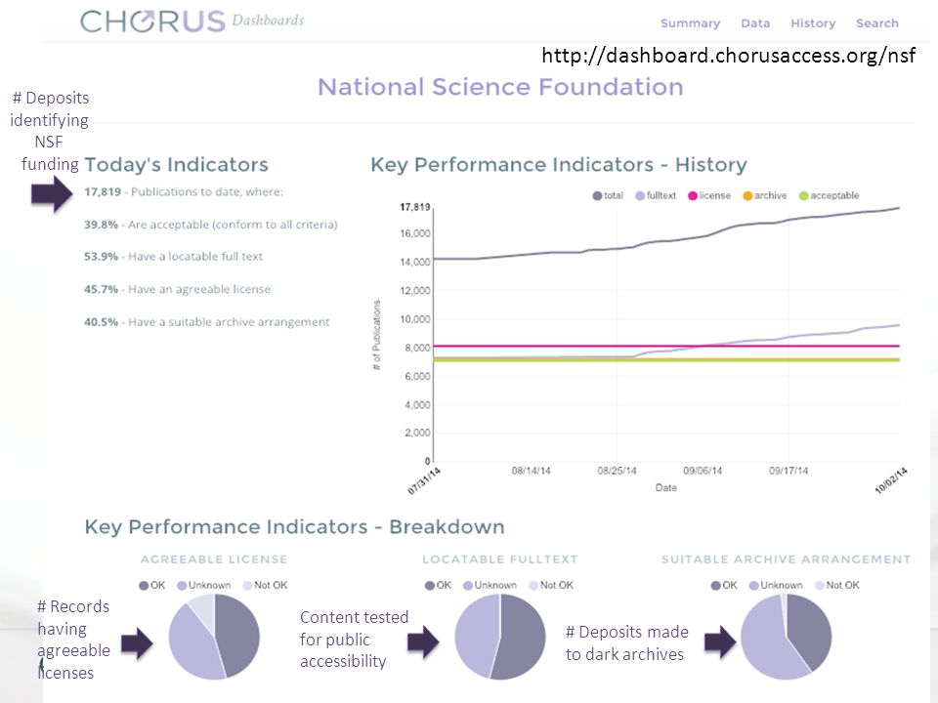Click the 10/02/14 date axis label
This screenshot has width=938, height=703.
point(891,480)
